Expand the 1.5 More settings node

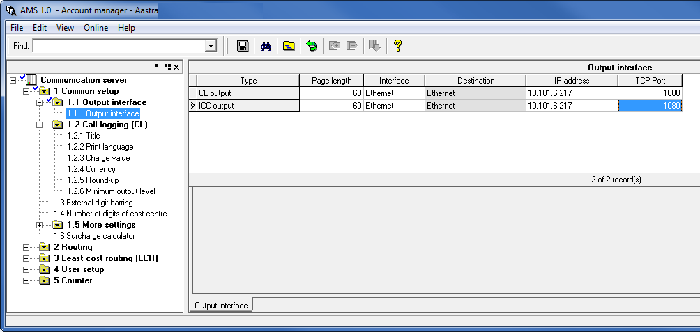coord(40,225)
